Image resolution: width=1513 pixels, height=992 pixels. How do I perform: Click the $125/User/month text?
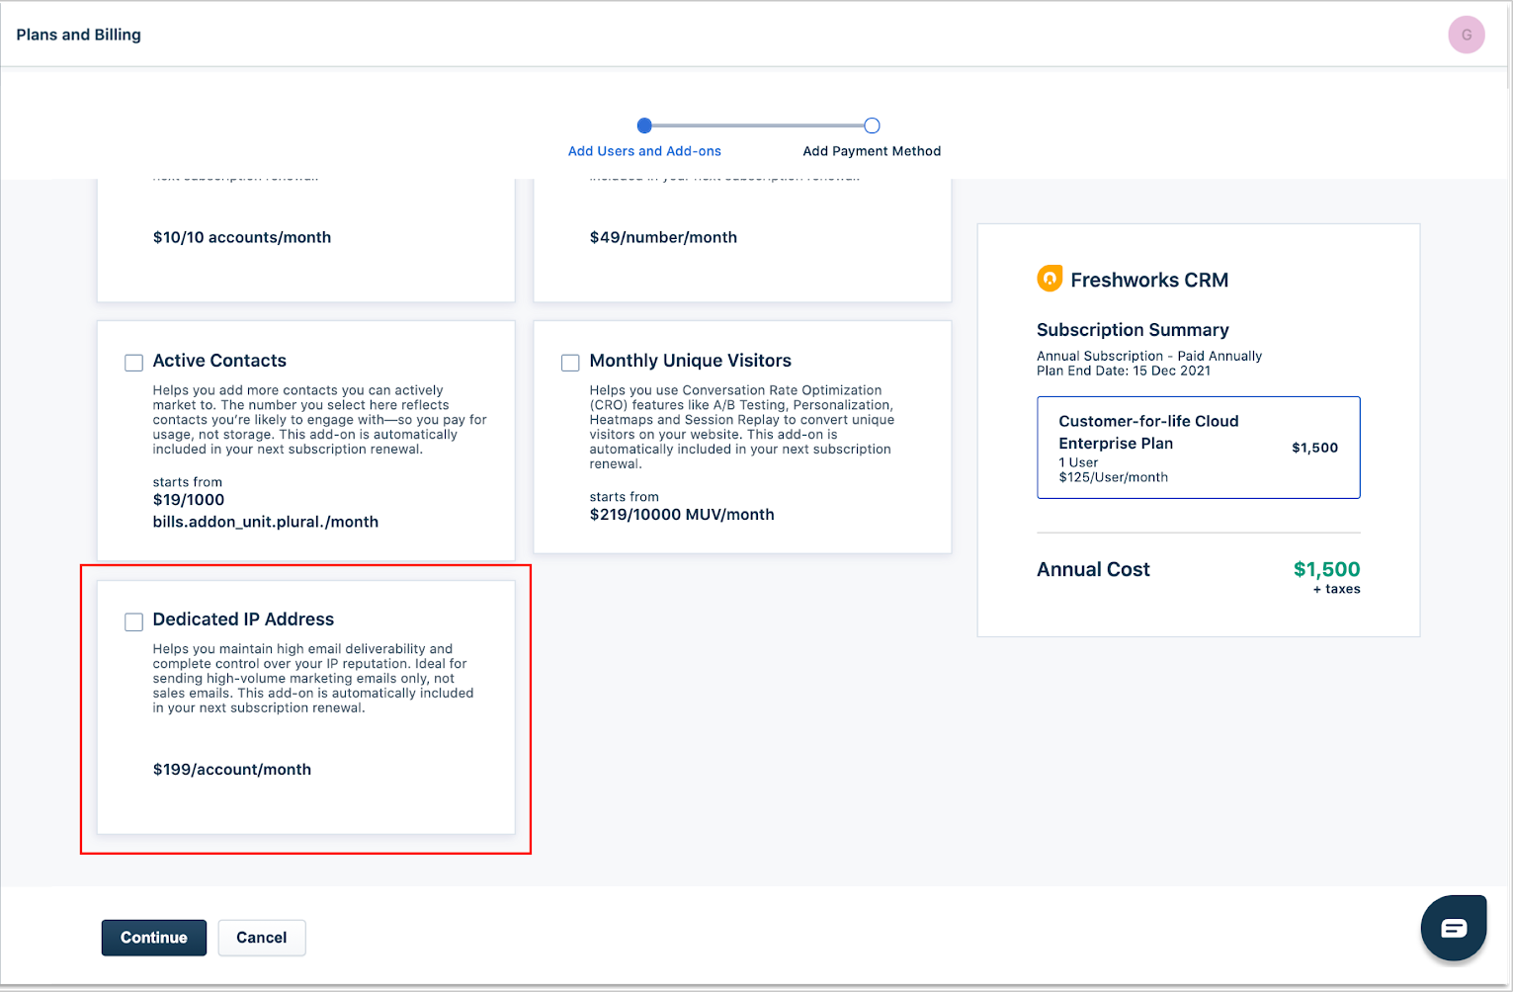(1113, 477)
